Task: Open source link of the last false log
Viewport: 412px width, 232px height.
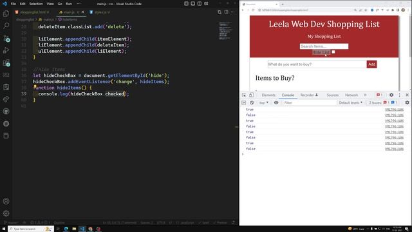Action: coord(394,149)
